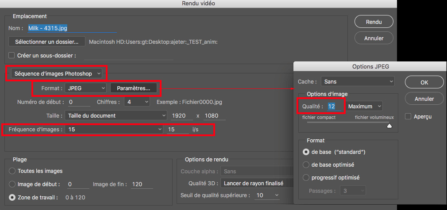
Task: Click the fichier volumineux label
Action: (374, 118)
